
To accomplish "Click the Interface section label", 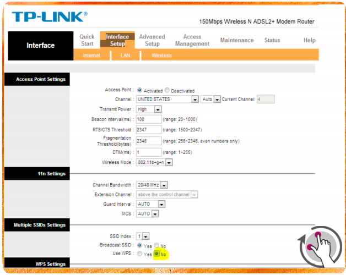I will 41,46.
